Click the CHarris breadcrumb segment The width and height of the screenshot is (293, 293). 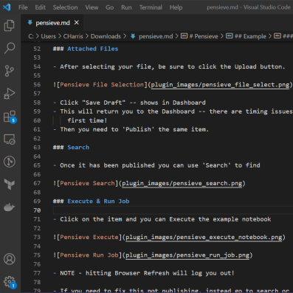click(73, 36)
